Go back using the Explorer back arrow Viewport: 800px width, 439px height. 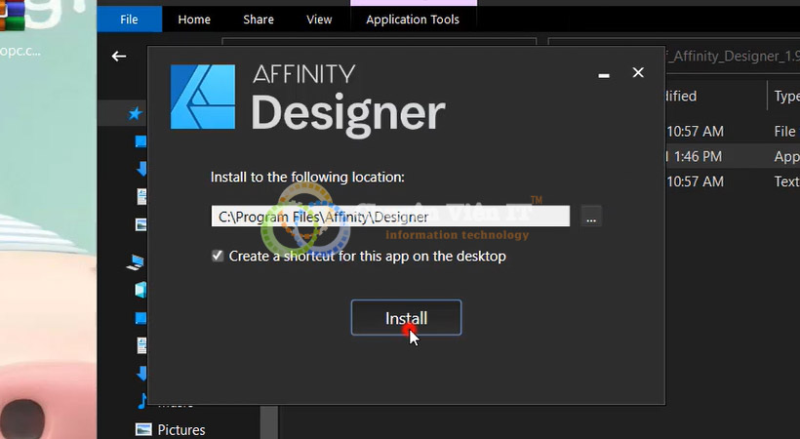(x=119, y=57)
